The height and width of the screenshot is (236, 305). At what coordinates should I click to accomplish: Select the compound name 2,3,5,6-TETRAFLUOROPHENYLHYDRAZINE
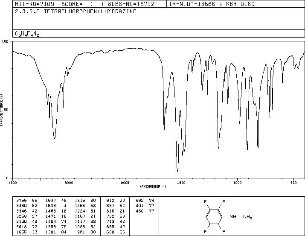tap(76, 12)
